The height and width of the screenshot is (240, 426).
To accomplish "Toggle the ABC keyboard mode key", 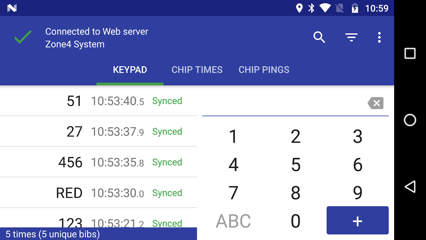I will (x=233, y=221).
